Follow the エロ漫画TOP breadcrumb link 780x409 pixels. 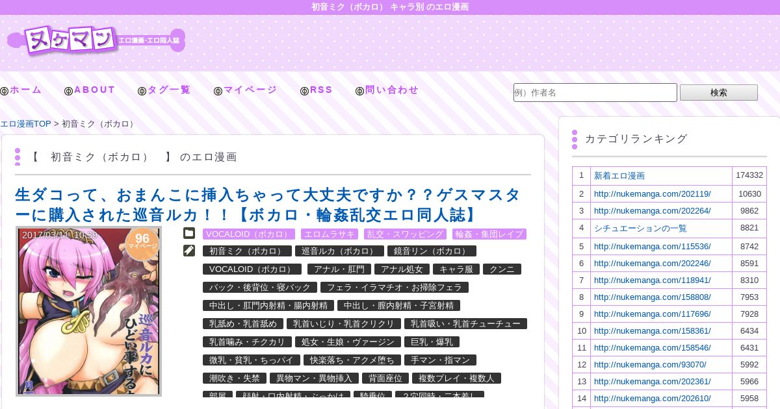[x=25, y=124]
